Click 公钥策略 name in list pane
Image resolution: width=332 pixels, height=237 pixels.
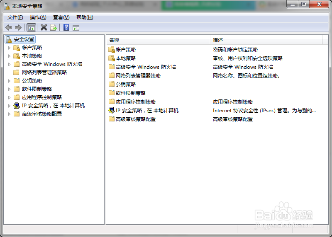pyautogui.click(x=126, y=85)
